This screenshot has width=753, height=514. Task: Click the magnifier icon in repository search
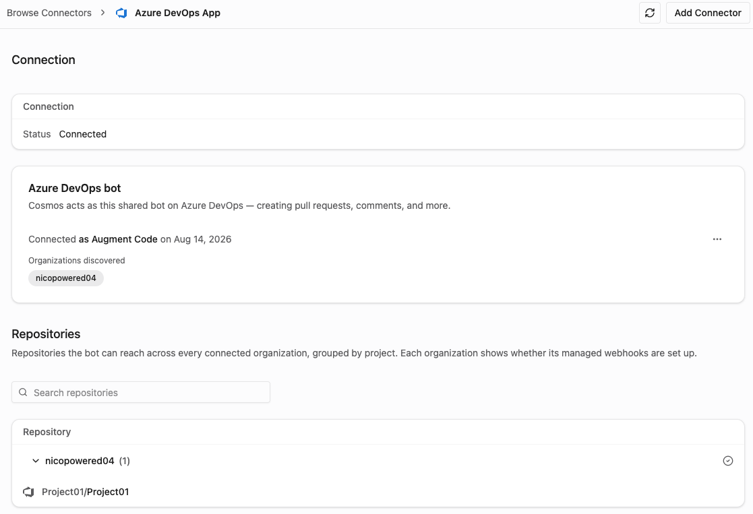[23, 392]
